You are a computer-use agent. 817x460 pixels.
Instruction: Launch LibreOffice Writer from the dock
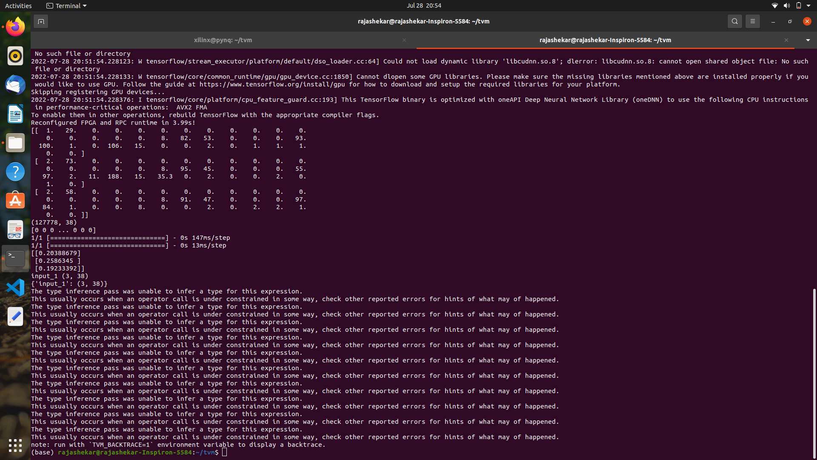pyautogui.click(x=15, y=114)
